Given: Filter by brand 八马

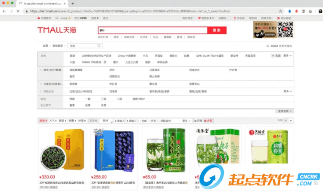Looking at the screenshot, I should [145, 56].
